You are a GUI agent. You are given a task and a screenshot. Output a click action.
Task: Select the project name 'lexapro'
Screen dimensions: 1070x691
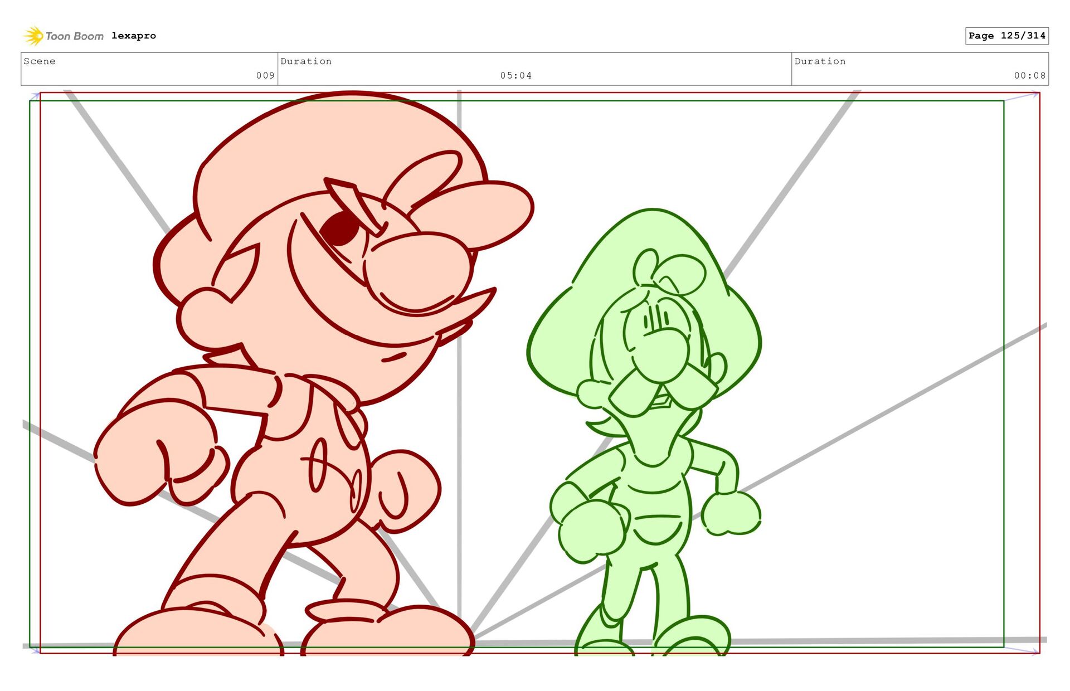coord(134,36)
